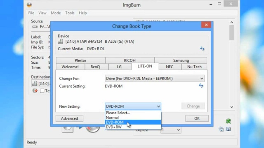Open the File menu

pyautogui.click(x=31, y=13)
